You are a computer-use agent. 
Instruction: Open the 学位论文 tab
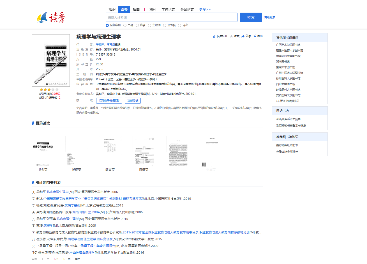click(x=168, y=10)
